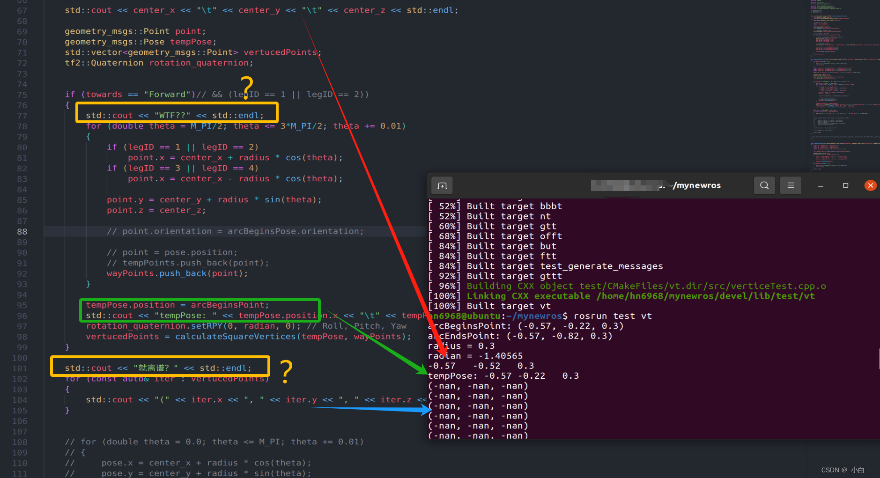Click line number 75 in the gutter
Image resolution: width=880 pixels, height=478 pixels.
pyautogui.click(x=22, y=95)
